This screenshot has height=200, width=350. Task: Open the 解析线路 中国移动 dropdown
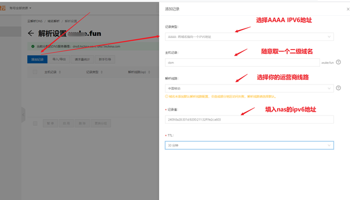(249, 88)
